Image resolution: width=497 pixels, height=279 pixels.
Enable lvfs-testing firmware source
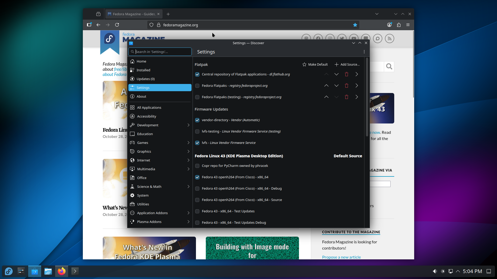tap(197, 131)
